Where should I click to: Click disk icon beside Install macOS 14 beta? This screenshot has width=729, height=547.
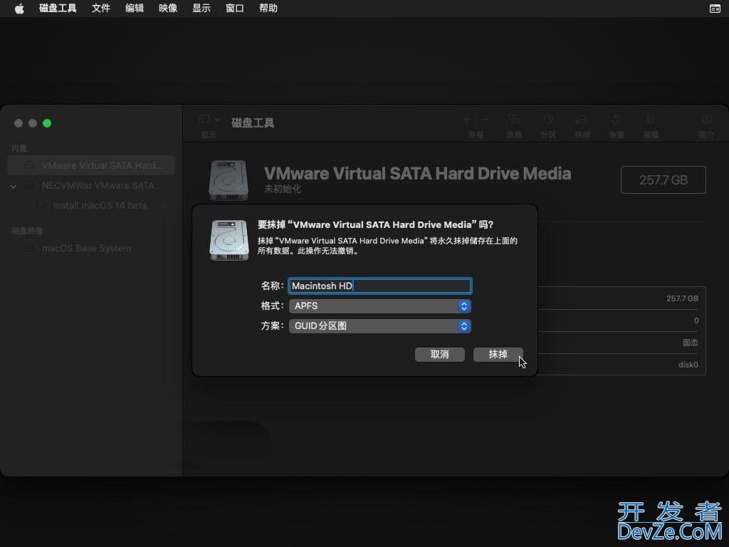click(x=41, y=205)
